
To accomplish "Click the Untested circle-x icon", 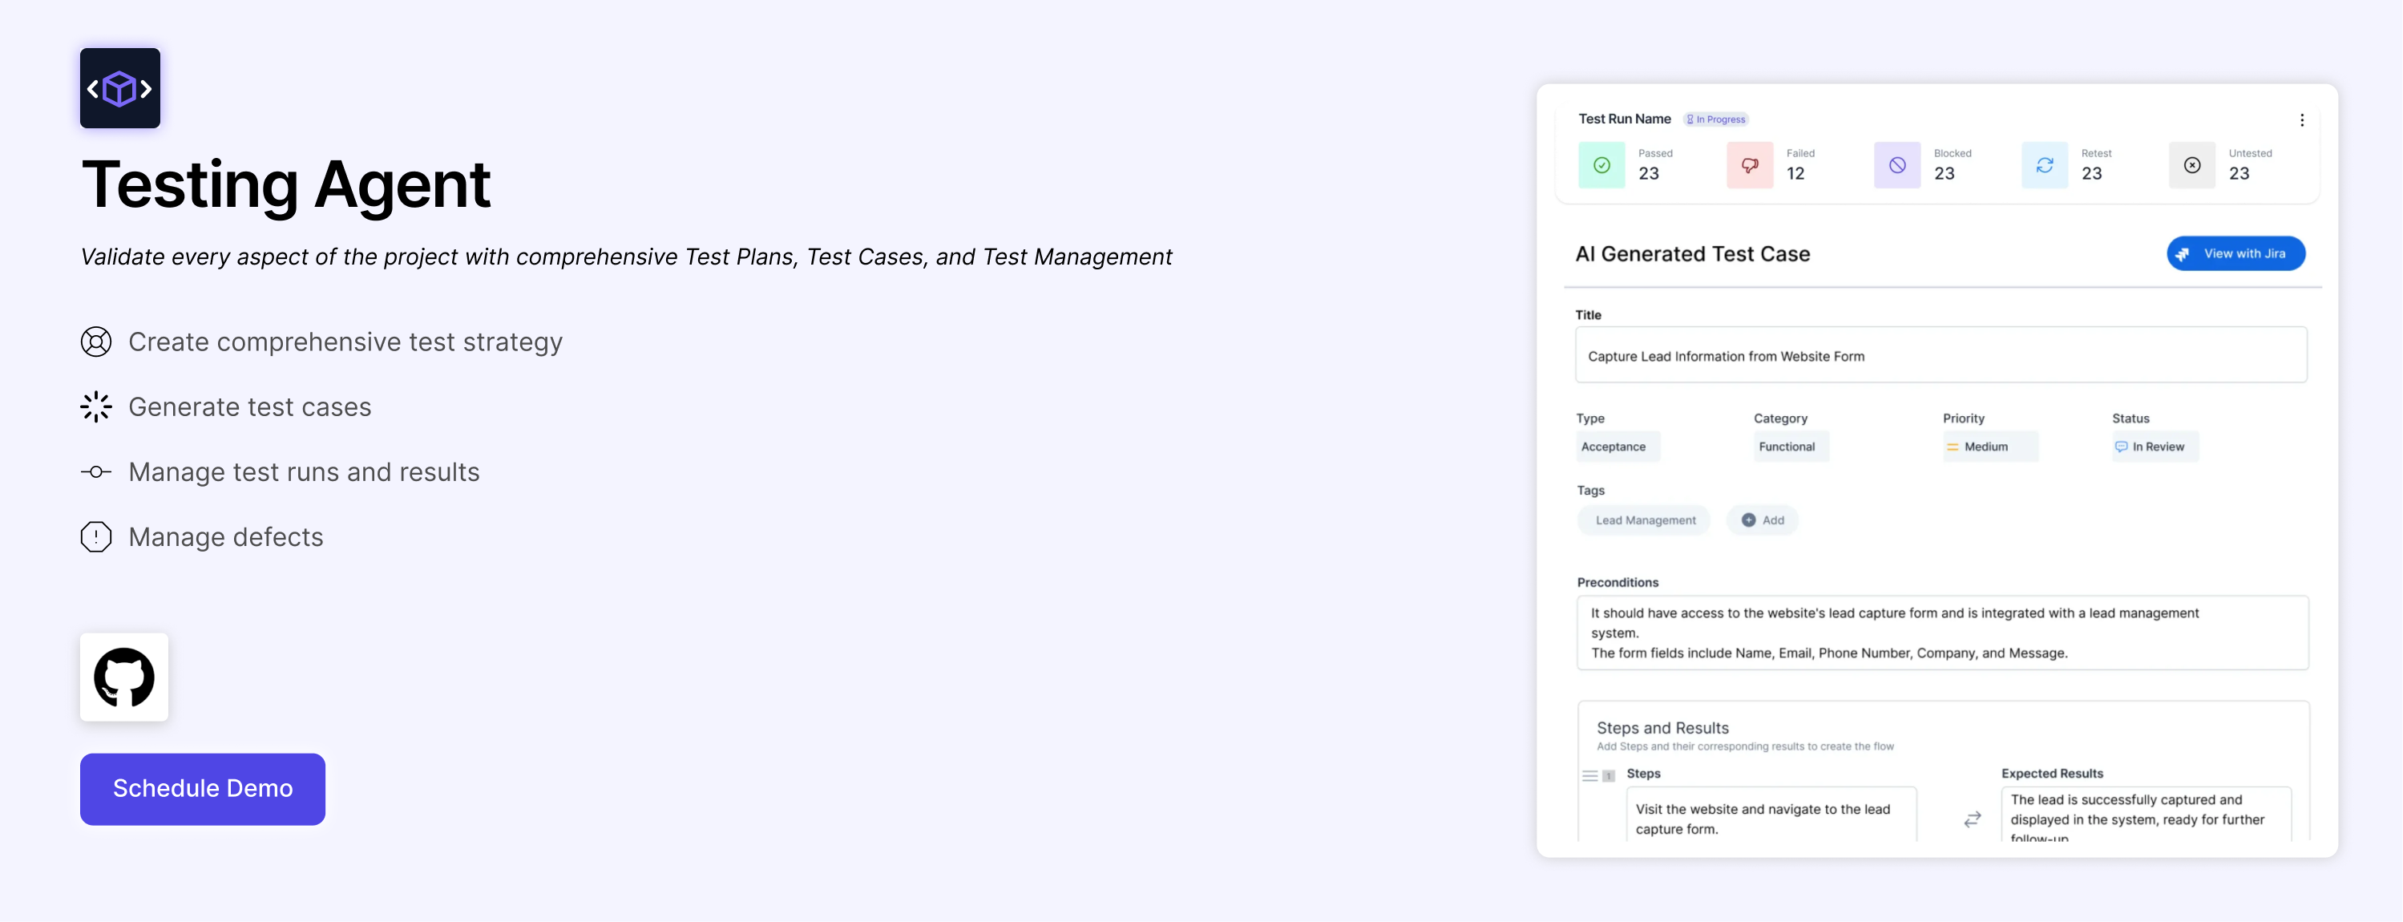I will point(2191,165).
